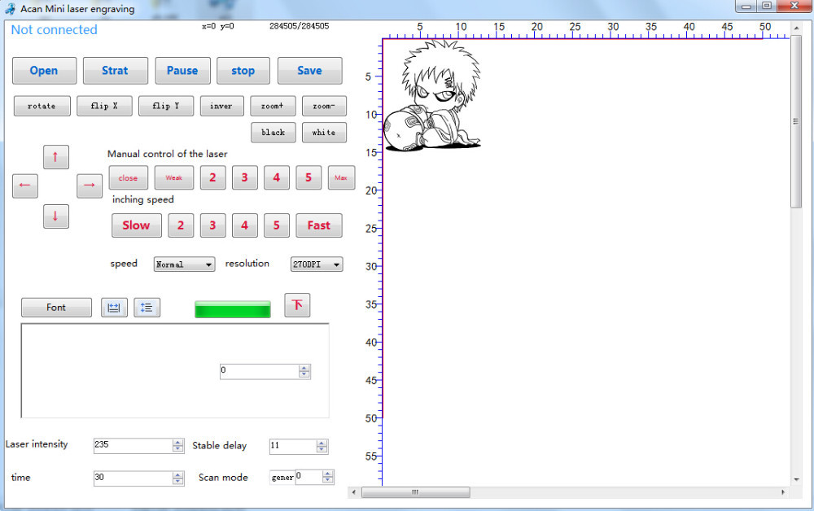The width and height of the screenshot is (814, 511).
Task: Open an image file with Open button
Action: pyautogui.click(x=44, y=71)
